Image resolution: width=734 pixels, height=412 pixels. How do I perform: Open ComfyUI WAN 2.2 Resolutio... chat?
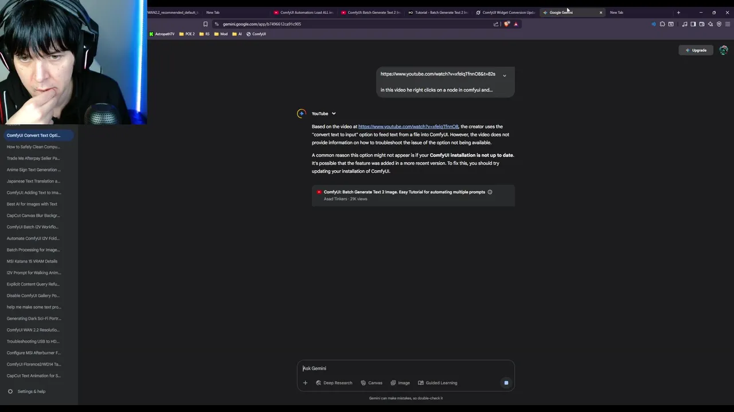click(x=33, y=330)
